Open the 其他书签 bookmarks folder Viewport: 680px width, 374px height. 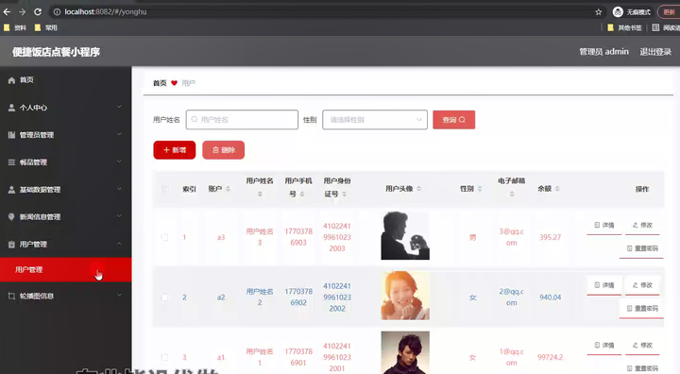point(624,27)
